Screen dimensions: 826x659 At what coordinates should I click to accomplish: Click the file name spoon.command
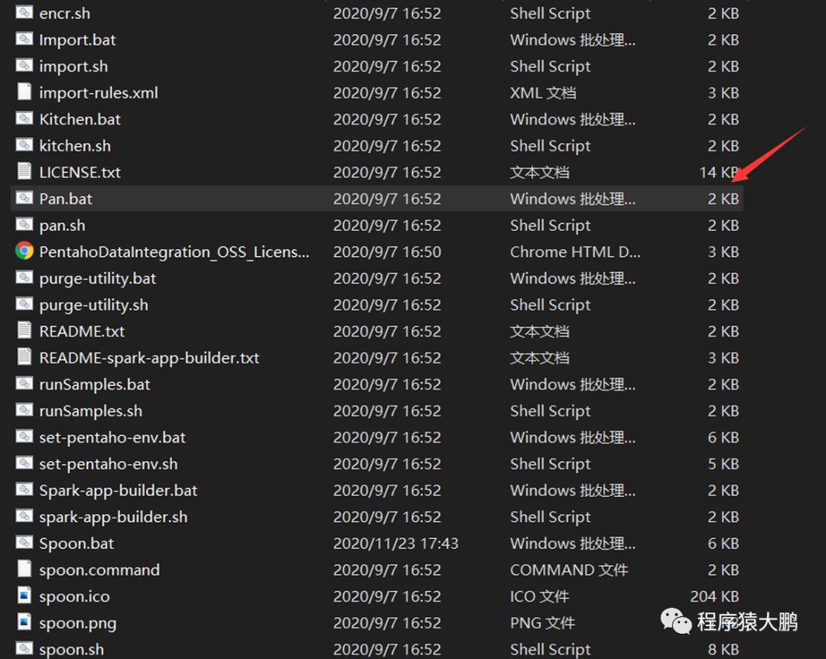click(x=99, y=570)
